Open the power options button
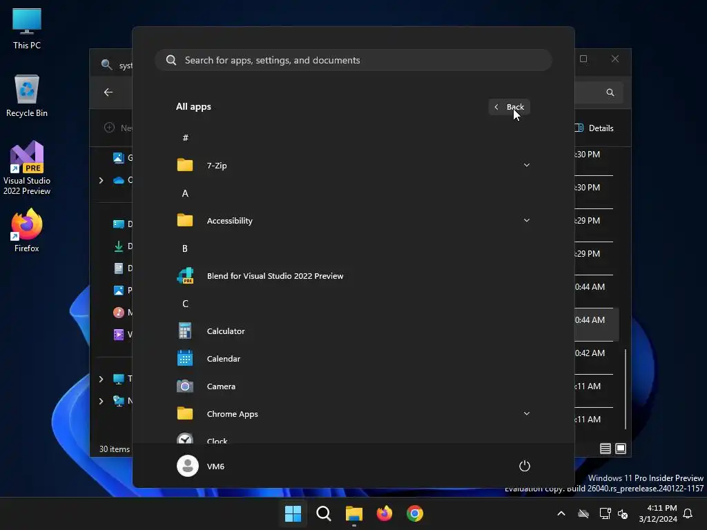707x530 pixels. coord(525,466)
